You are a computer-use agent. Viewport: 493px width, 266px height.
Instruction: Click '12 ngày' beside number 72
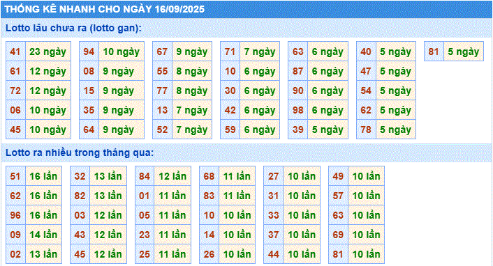(48, 91)
